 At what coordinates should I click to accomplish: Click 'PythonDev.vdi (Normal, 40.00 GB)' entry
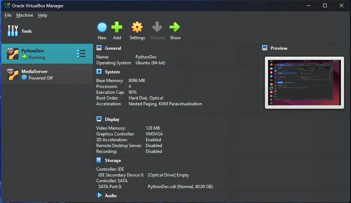tap(180, 187)
